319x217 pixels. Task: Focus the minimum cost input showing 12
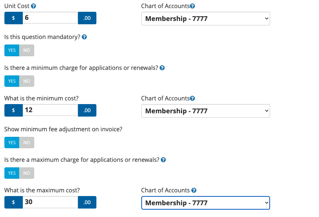coord(50,110)
